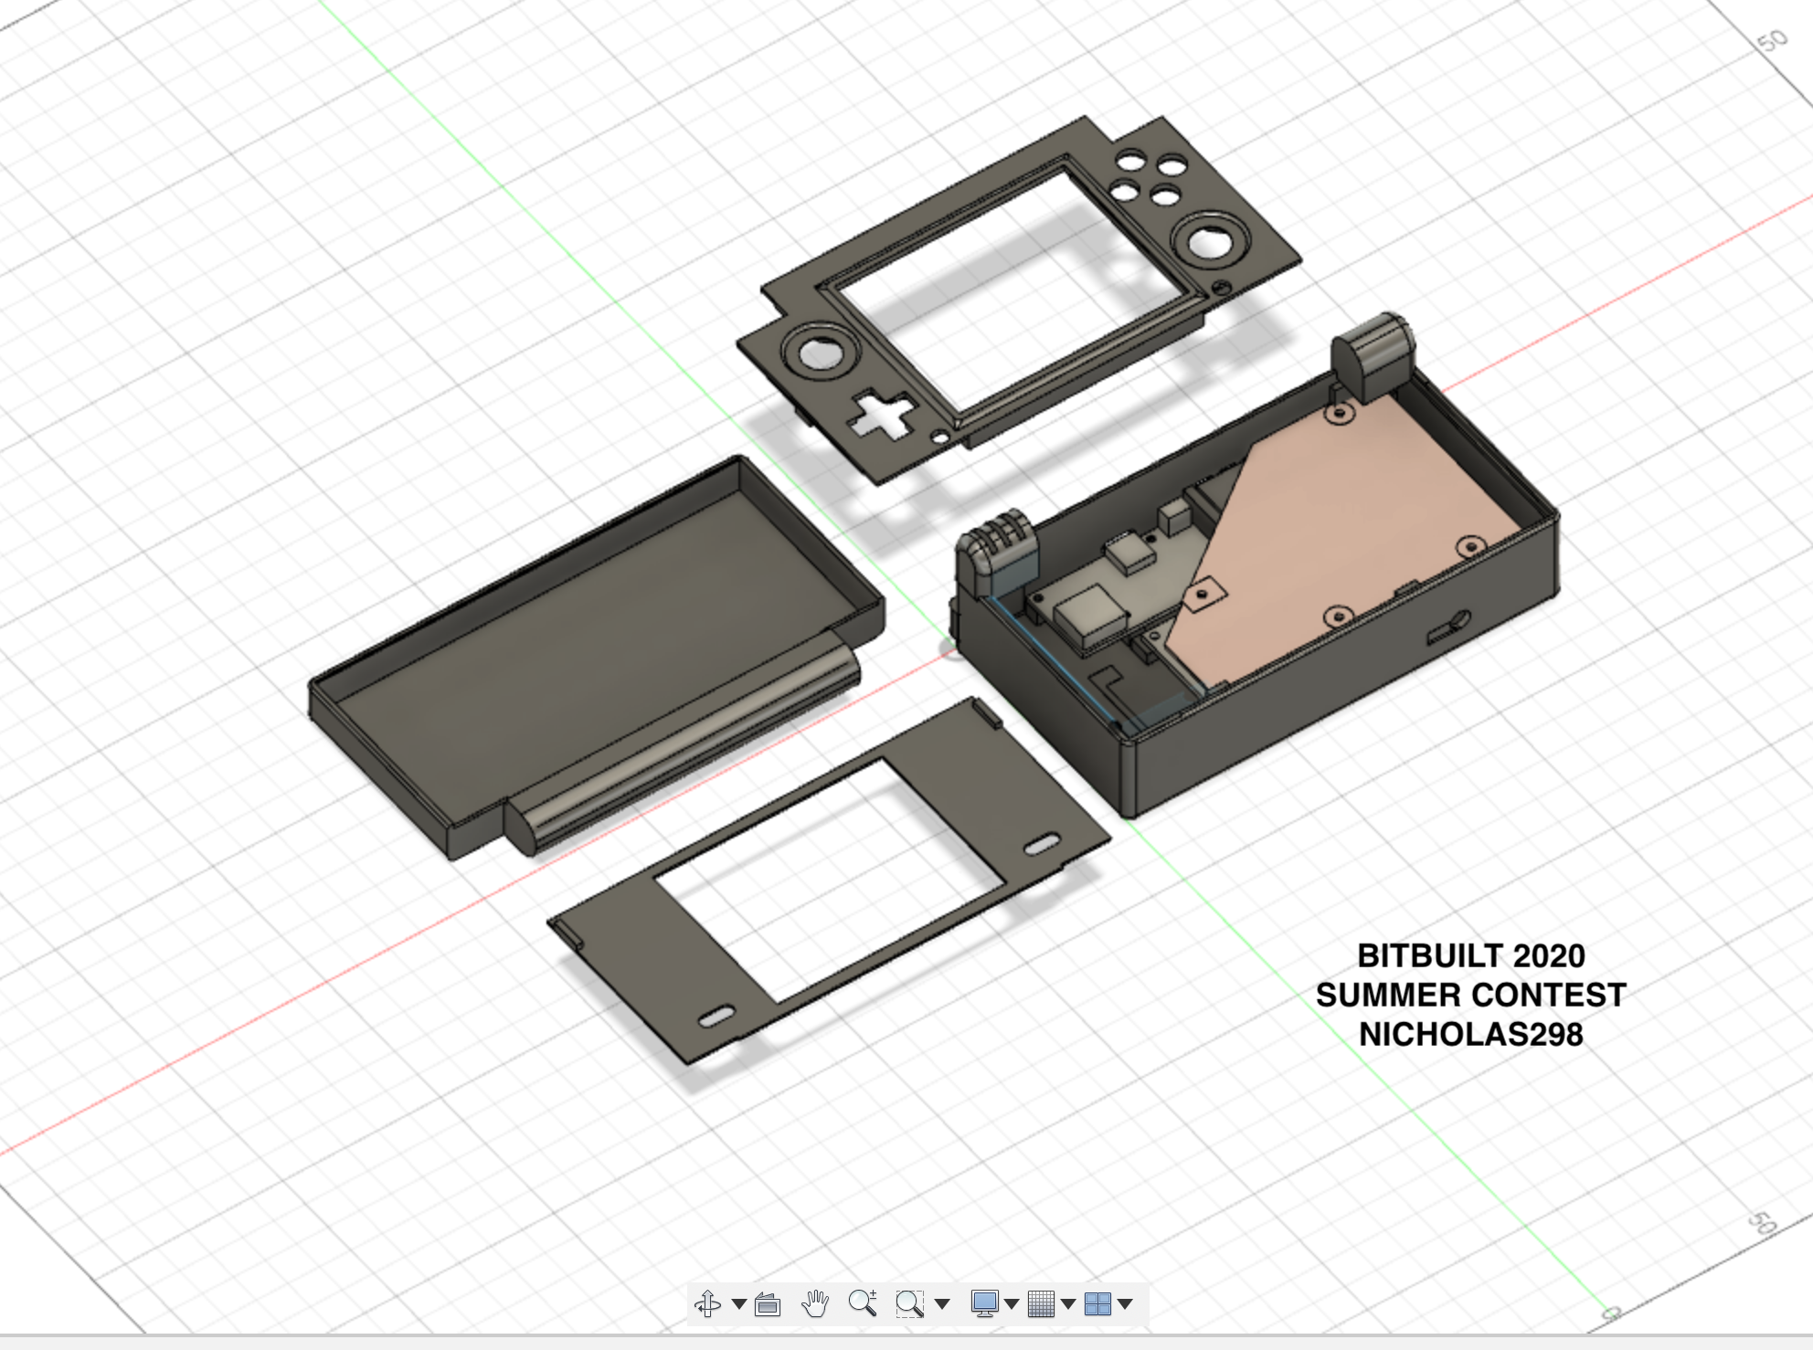The width and height of the screenshot is (1813, 1350).
Task: Expand the Viewports dropdown arrow
Action: (1125, 1304)
